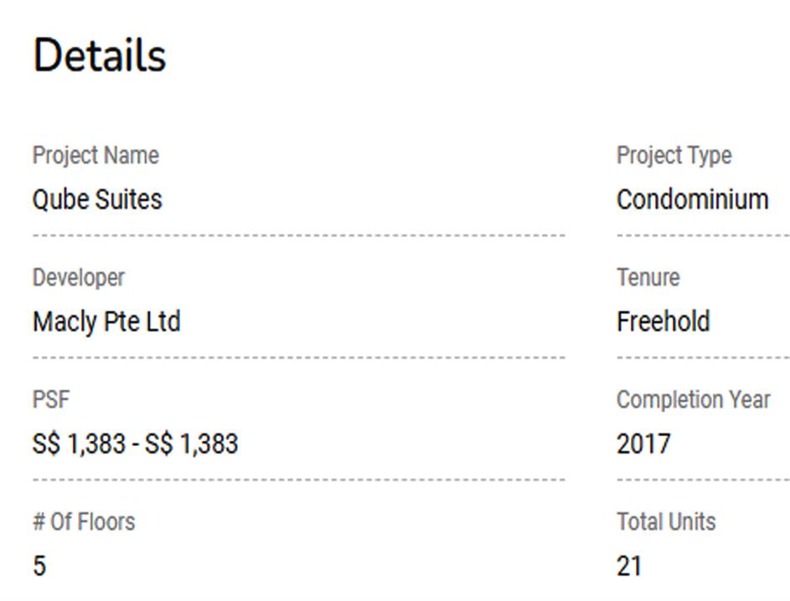
Task: Click the S$ 1,383 - S$ 1,383 price range
Action: (x=135, y=443)
